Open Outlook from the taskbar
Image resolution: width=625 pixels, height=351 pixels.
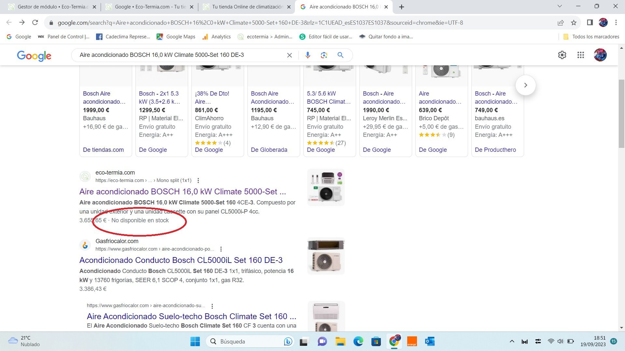click(430, 341)
